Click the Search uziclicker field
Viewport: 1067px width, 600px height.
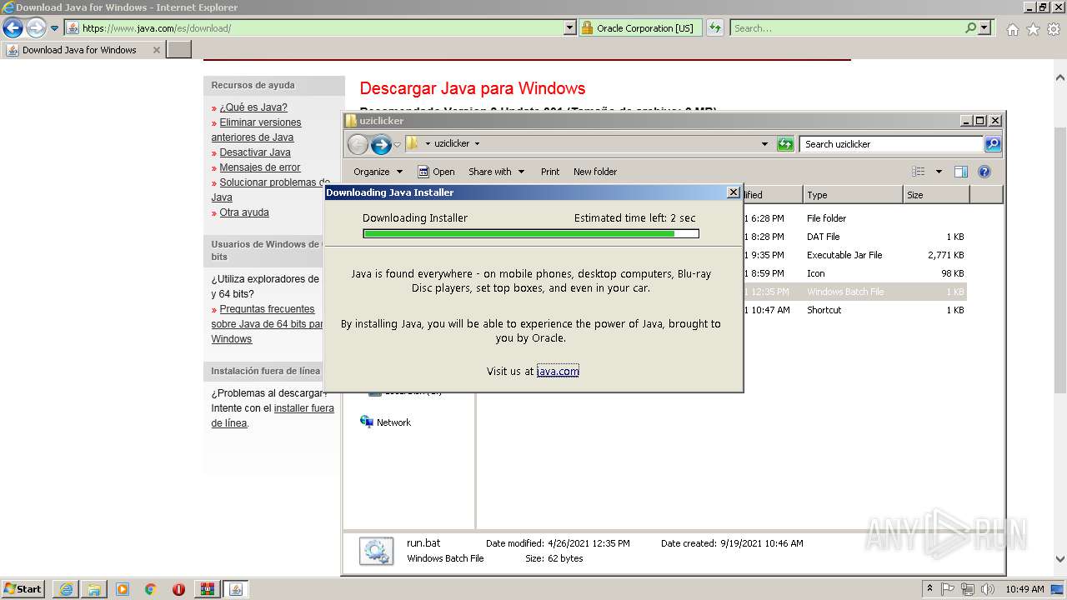[891, 144]
